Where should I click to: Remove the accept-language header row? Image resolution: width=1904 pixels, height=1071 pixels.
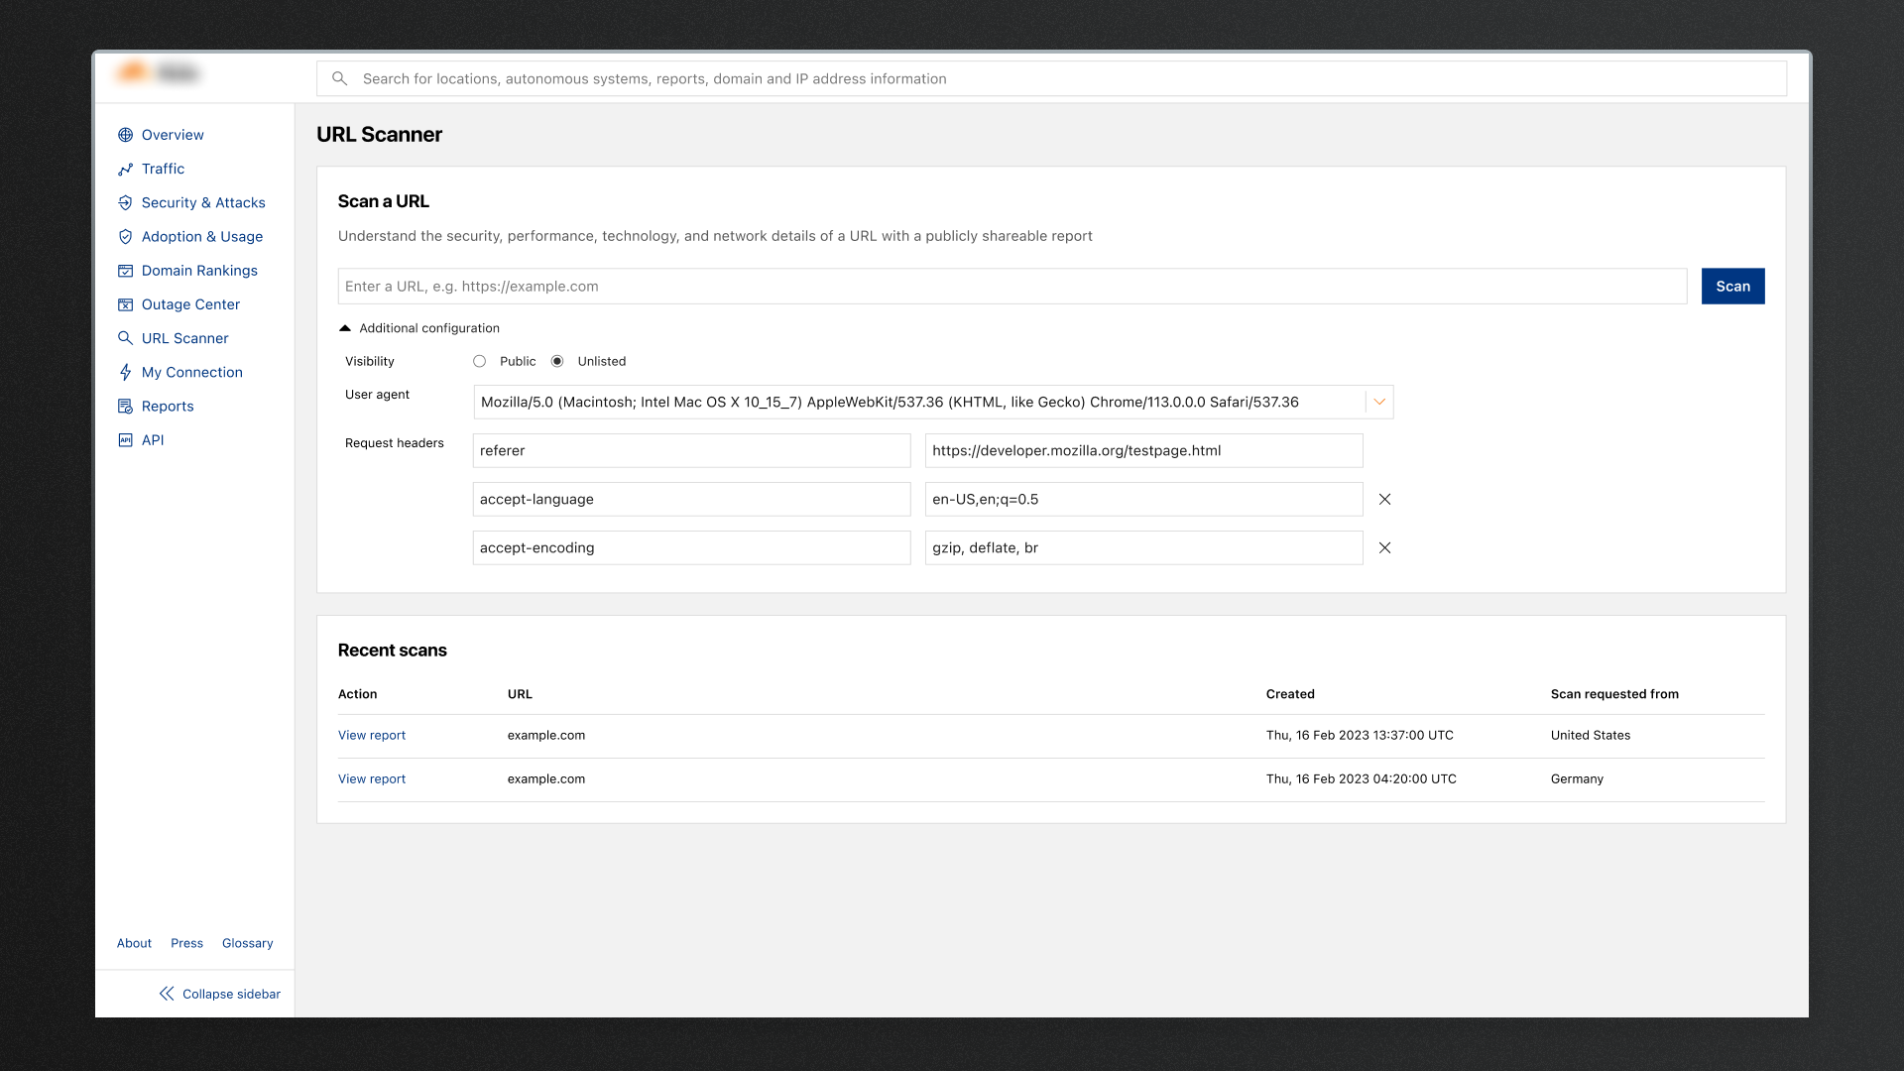pyautogui.click(x=1384, y=500)
